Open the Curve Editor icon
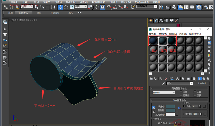The height and width of the screenshot is (126, 215). point(186,7)
